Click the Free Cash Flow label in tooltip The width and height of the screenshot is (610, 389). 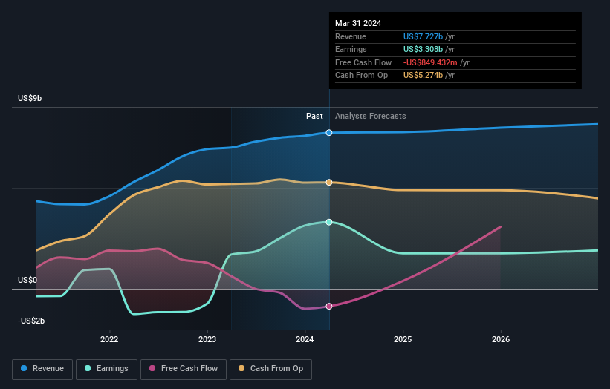(x=363, y=62)
